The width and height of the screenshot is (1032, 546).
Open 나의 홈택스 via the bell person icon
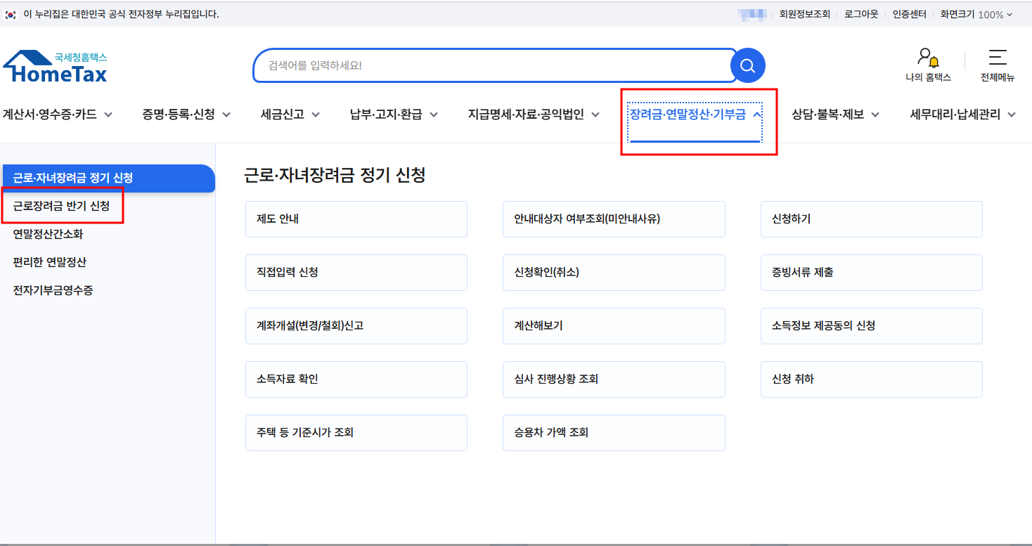pos(927,63)
